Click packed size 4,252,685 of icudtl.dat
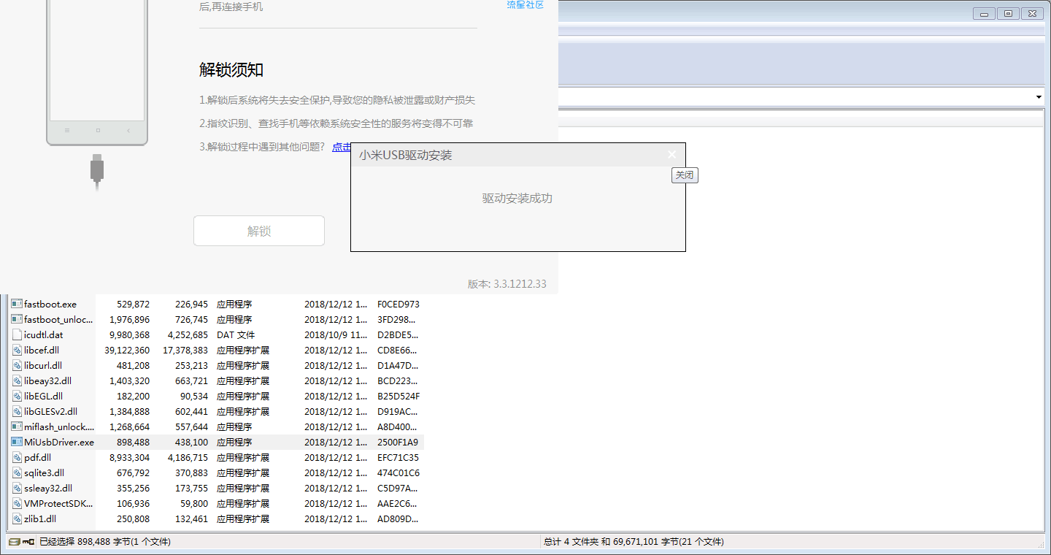The image size is (1051, 555). (185, 334)
